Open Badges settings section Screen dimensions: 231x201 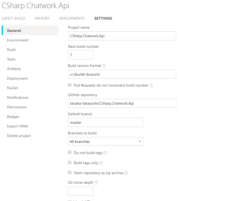(13, 117)
